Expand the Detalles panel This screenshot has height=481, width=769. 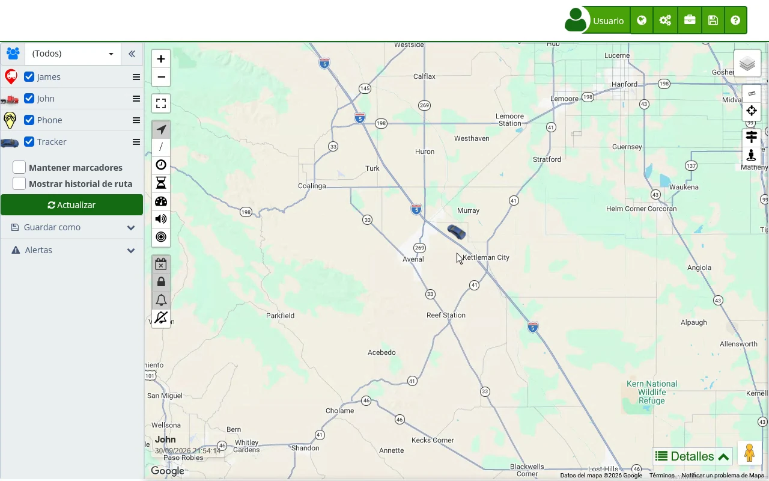click(x=692, y=456)
